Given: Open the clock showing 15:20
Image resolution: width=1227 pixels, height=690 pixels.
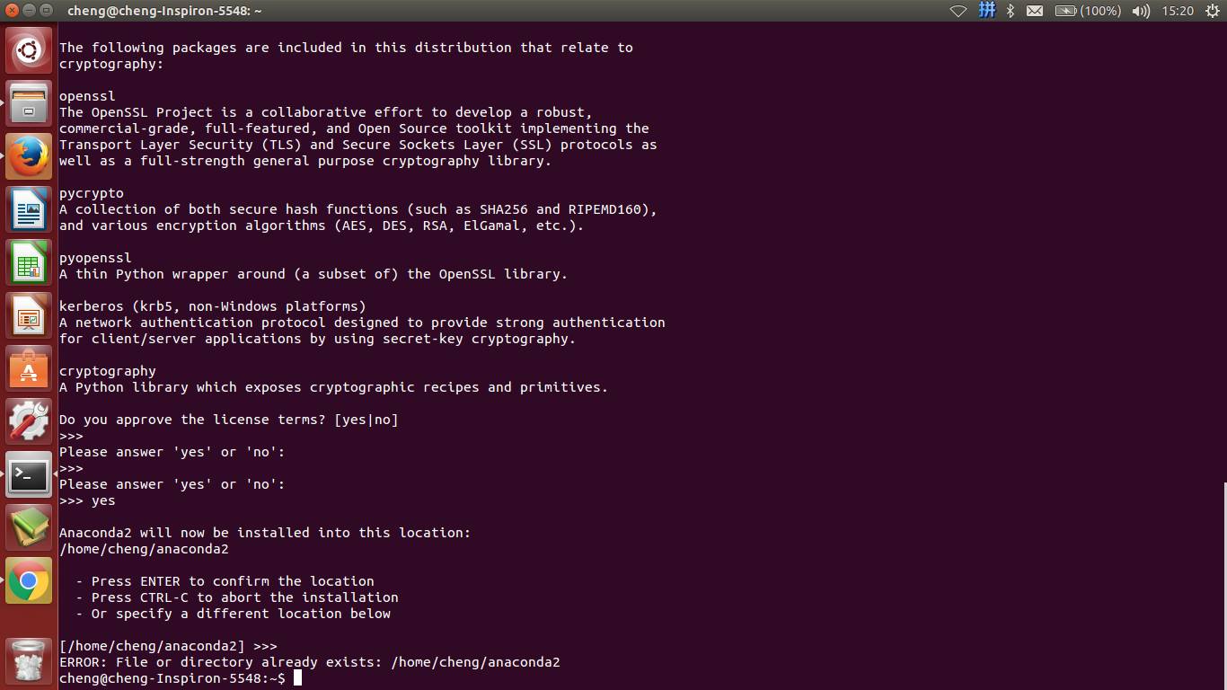Looking at the screenshot, I should pyautogui.click(x=1177, y=11).
